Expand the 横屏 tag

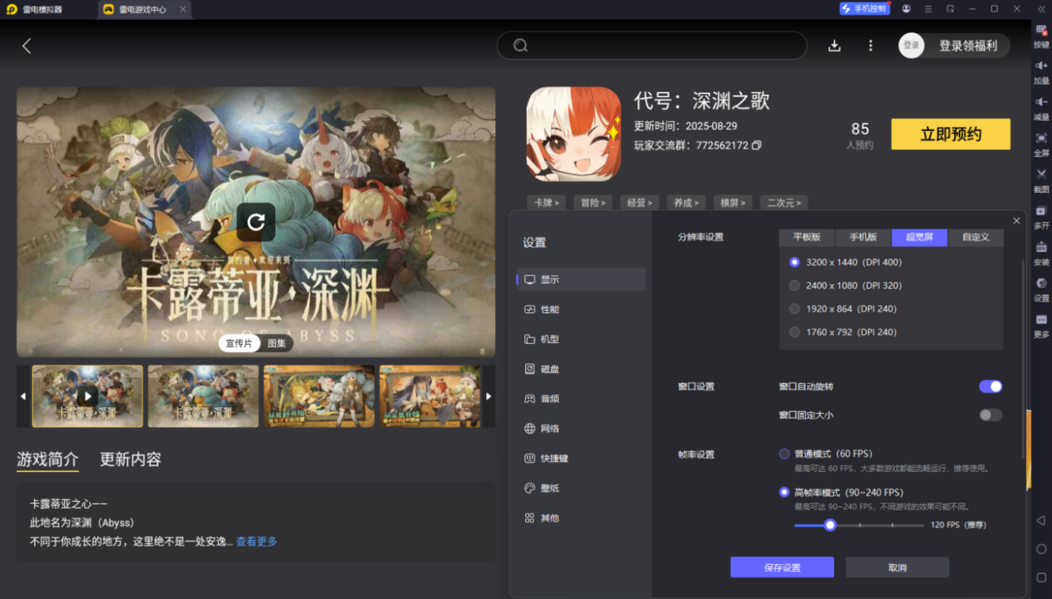tap(733, 203)
